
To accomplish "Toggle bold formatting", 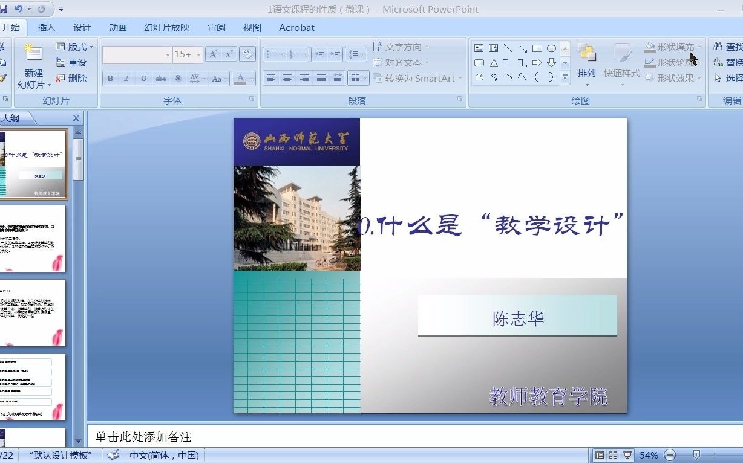I will pyautogui.click(x=110, y=78).
